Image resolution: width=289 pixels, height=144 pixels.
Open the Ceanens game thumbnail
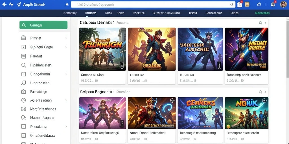(x=200, y=113)
